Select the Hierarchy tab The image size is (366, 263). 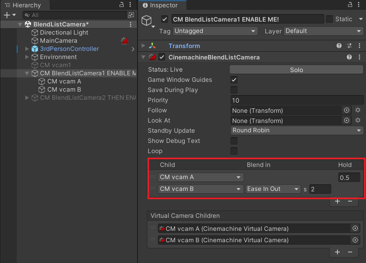[24, 5]
